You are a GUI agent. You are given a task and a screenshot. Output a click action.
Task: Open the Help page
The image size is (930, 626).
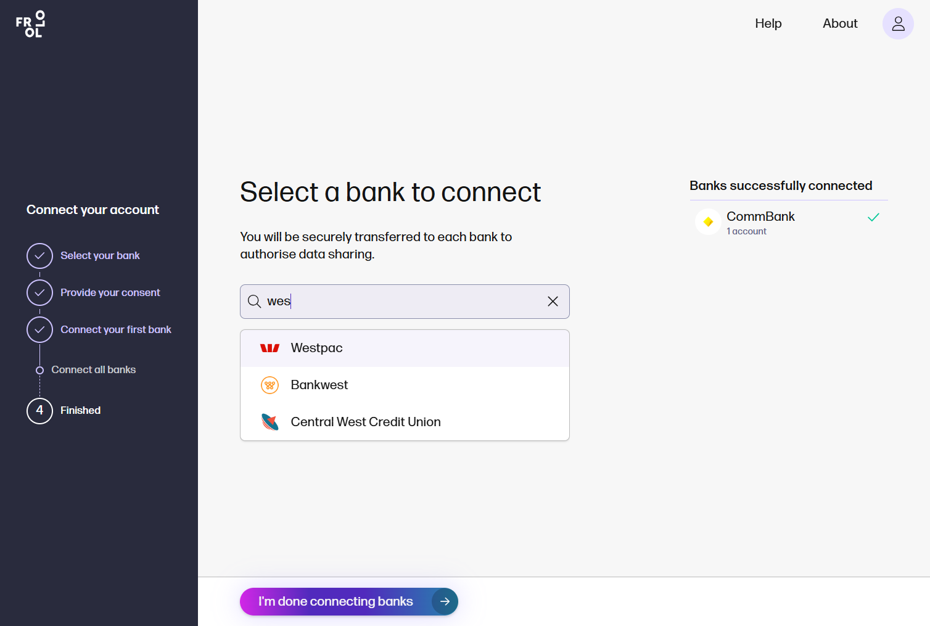[x=768, y=23]
